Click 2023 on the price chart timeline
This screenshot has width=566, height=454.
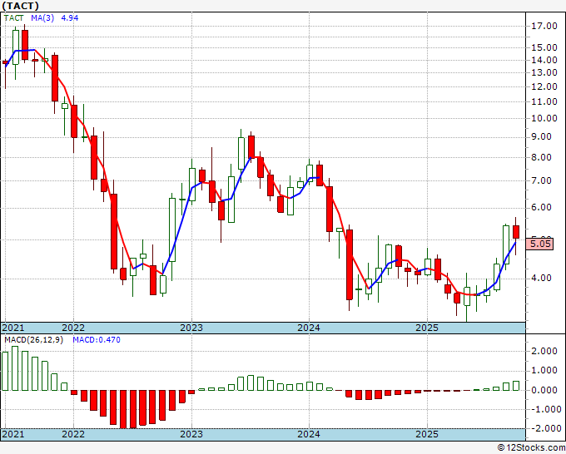coord(191,328)
